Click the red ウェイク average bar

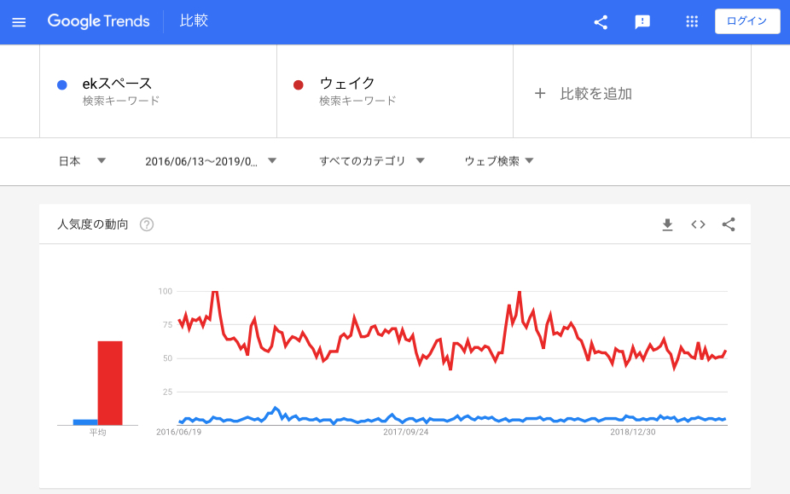(110, 382)
